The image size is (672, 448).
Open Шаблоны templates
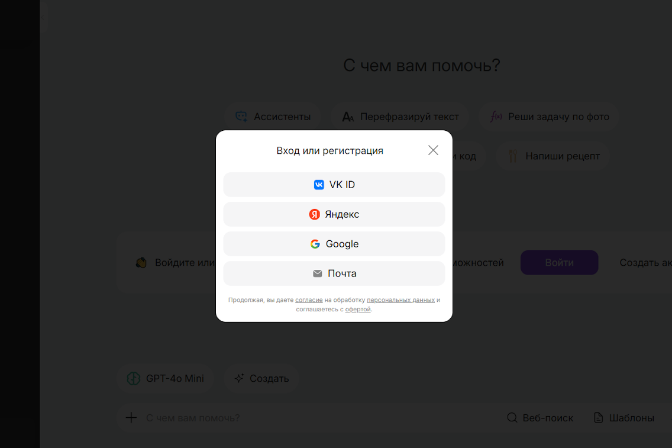(x=623, y=418)
